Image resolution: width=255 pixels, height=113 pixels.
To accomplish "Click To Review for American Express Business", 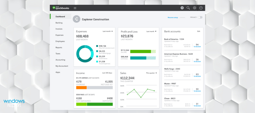I will [197, 62].
